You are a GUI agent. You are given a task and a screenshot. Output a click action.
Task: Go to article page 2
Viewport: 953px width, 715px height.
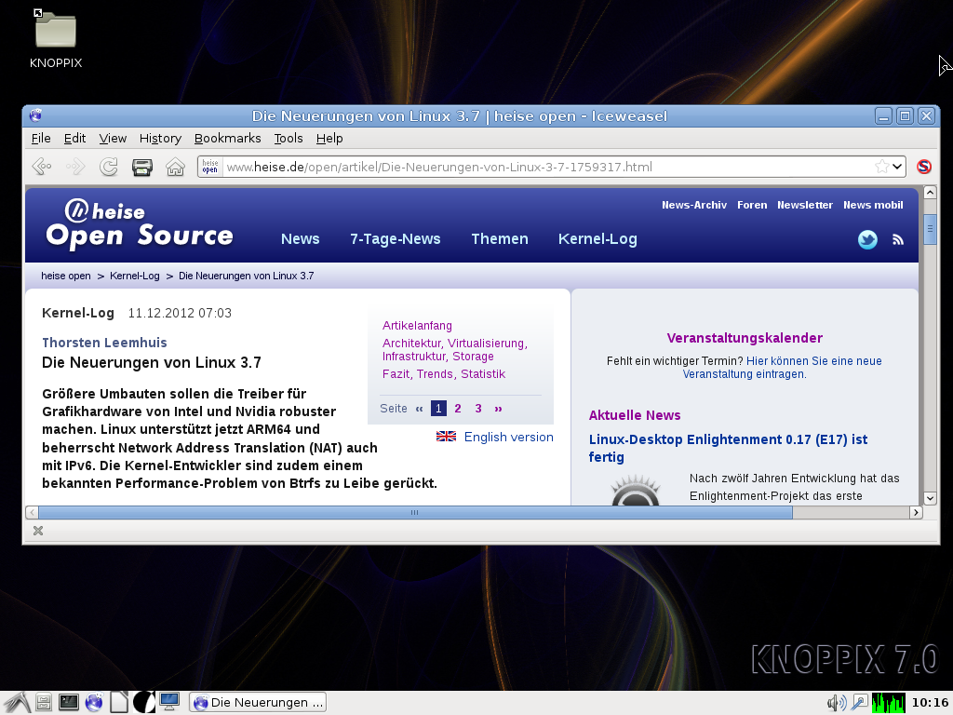(458, 409)
